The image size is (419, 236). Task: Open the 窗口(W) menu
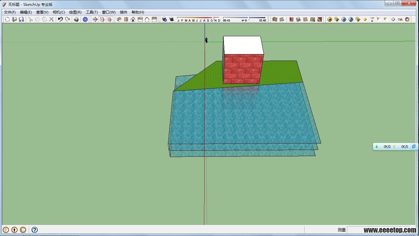click(x=109, y=12)
